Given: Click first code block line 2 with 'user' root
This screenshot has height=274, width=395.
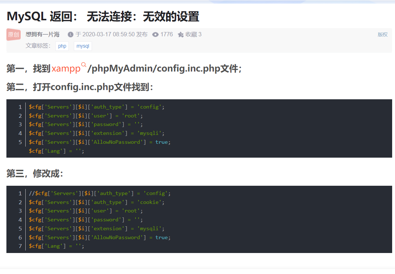Looking at the screenshot, I should [86, 116].
